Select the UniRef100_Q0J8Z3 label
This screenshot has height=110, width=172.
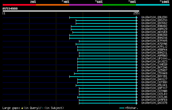pyautogui.click(x=154, y=62)
